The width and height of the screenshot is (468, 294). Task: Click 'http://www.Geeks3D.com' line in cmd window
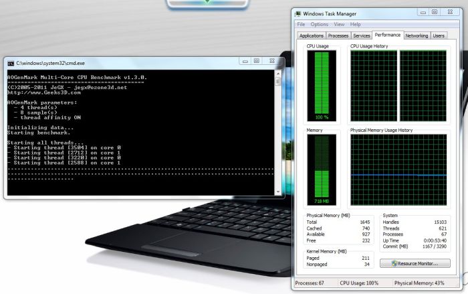point(44,92)
